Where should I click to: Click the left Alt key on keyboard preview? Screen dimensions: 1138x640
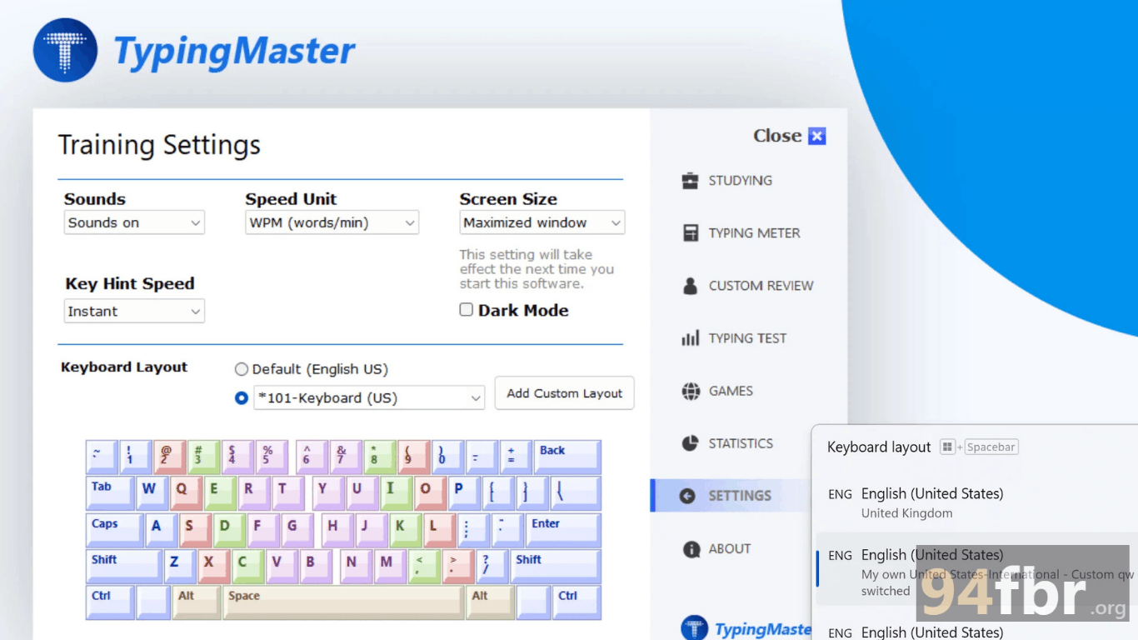click(197, 602)
